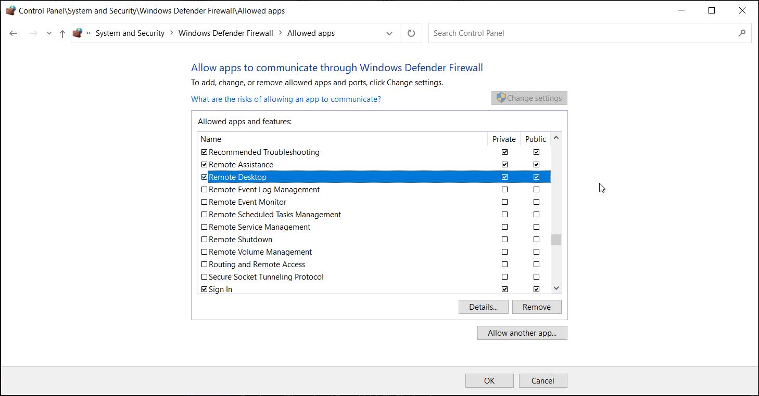Select Windows Defender Firewall in the breadcrumb
The width and height of the screenshot is (759, 396).
coord(225,33)
